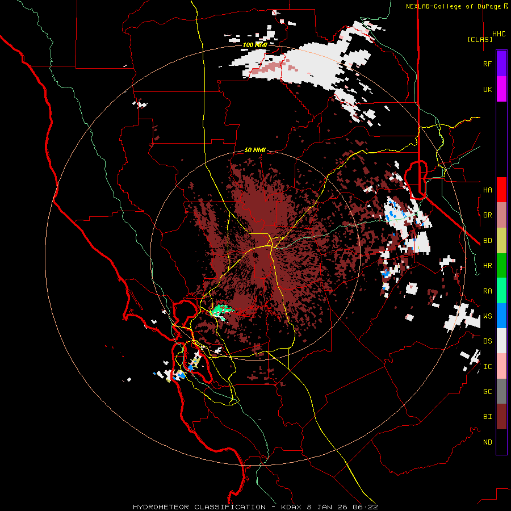Screen dimensions: 511x511
Task: Click the NEXLAB-College of DuPage credit
Action: pyautogui.click(x=457, y=6)
